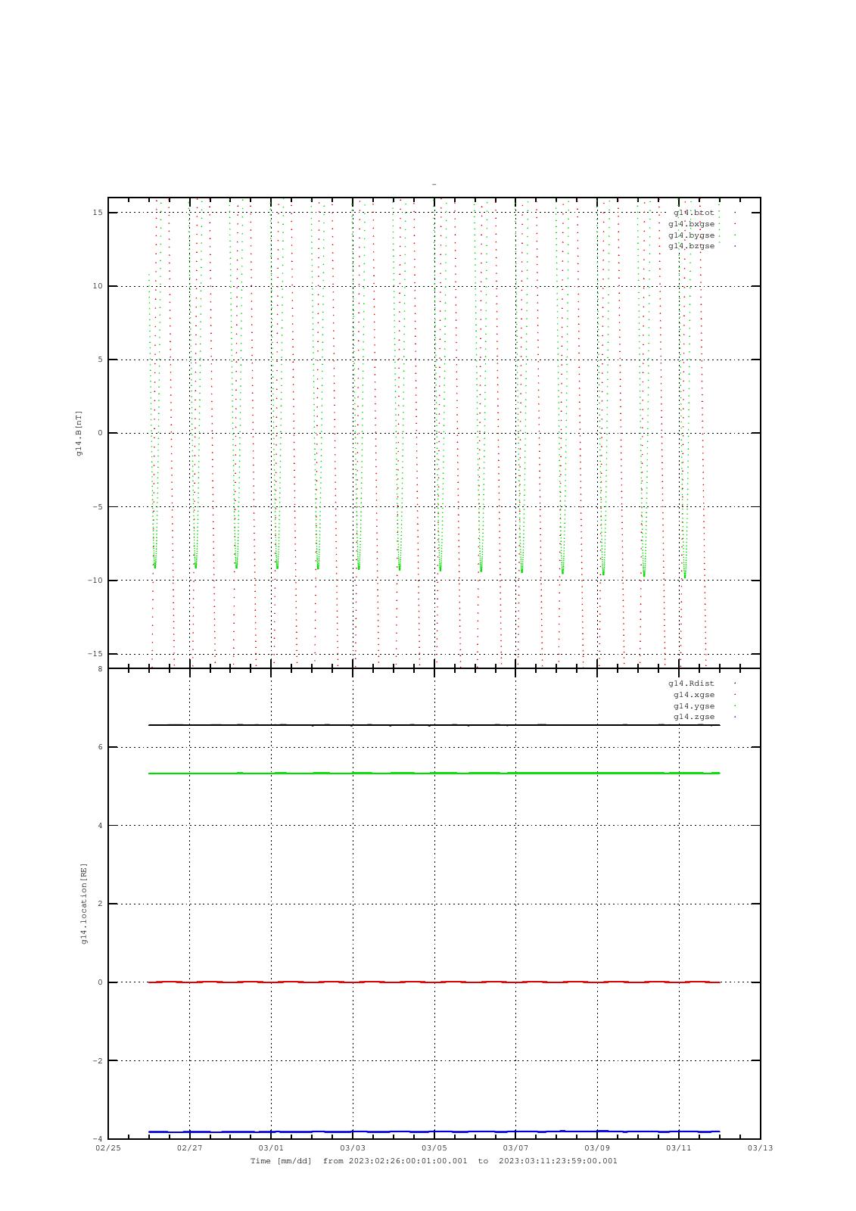The height and width of the screenshot is (1211, 856).
Task: Click the 03/13 date tick
Action: (x=761, y=1148)
